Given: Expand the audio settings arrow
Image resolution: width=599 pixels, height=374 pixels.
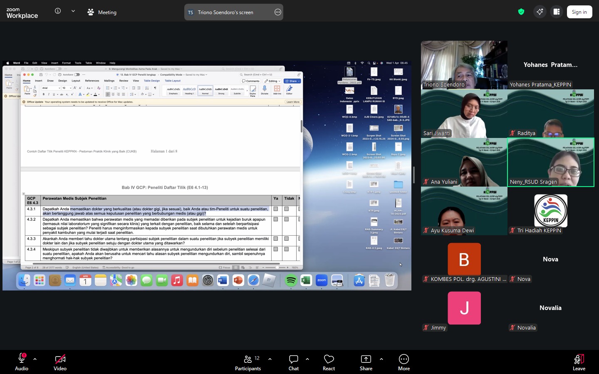Looking at the screenshot, I should tap(35, 359).
